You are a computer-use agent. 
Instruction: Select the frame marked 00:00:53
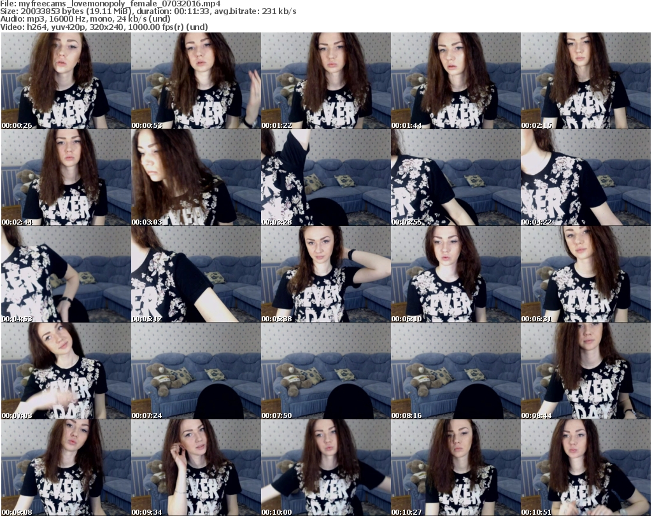[x=195, y=81]
